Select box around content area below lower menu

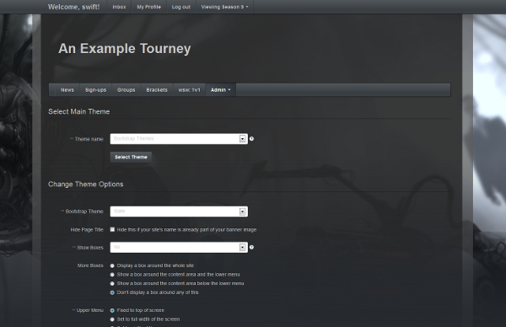tap(112, 284)
